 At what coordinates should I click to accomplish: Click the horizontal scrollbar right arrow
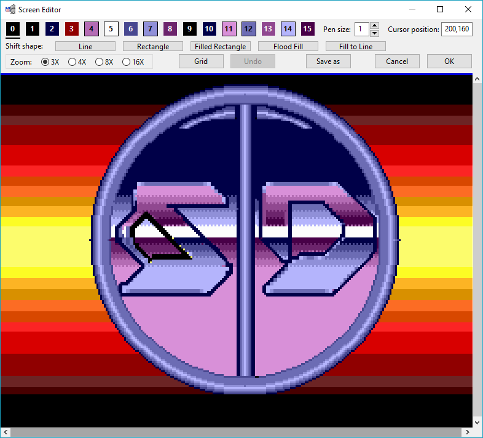(467, 432)
